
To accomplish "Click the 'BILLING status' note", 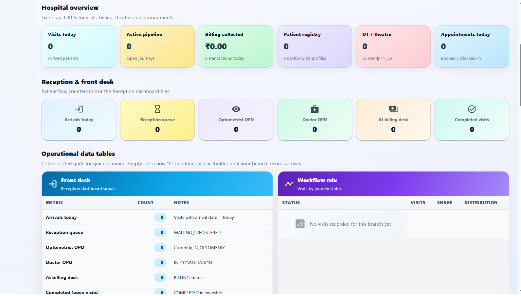I will [x=188, y=278].
